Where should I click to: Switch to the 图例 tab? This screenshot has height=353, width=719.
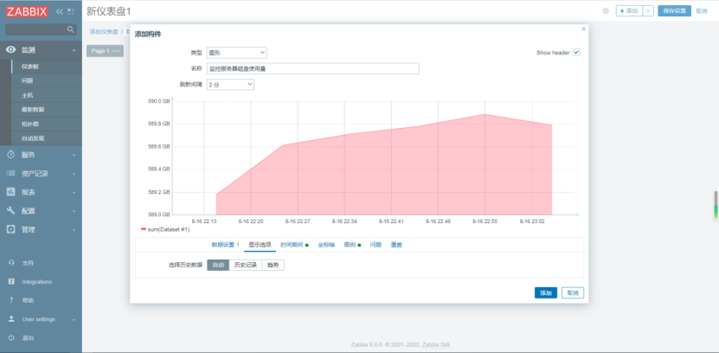click(x=352, y=245)
